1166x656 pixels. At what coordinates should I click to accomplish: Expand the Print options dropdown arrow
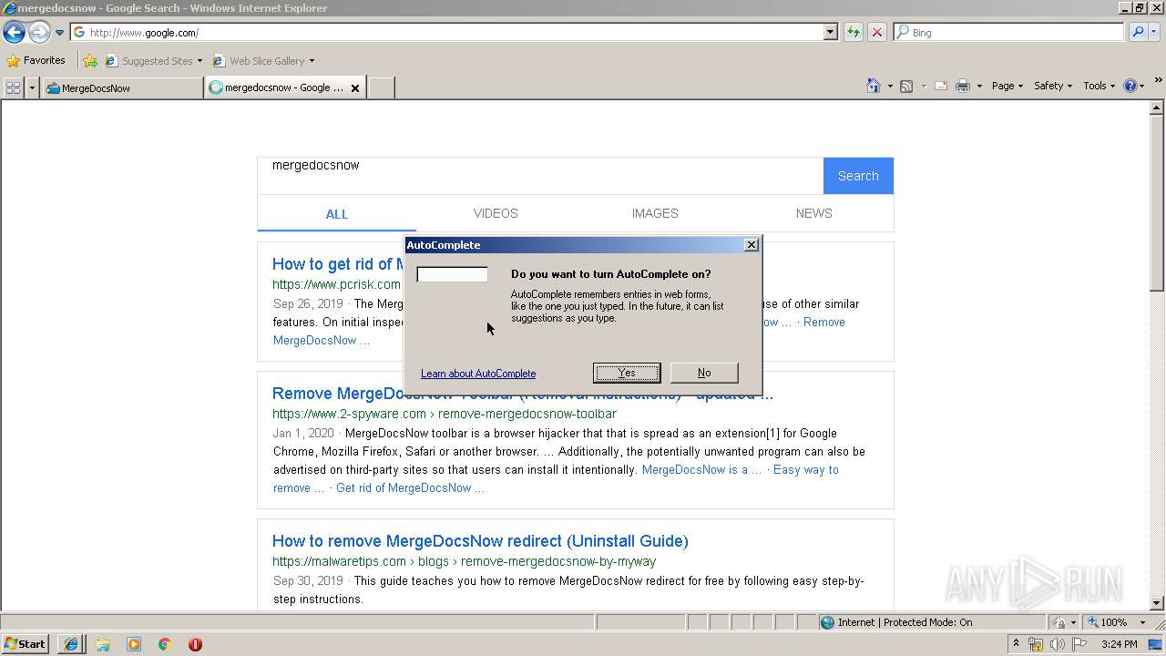979,86
